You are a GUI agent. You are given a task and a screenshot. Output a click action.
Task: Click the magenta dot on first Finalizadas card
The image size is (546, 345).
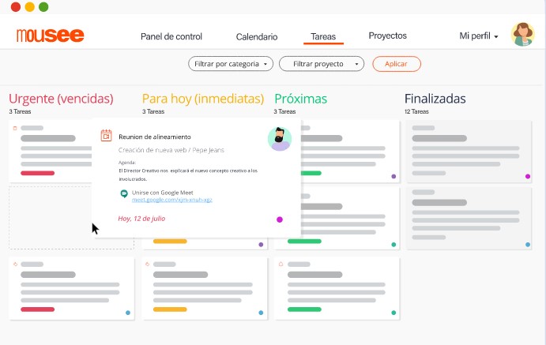click(528, 176)
